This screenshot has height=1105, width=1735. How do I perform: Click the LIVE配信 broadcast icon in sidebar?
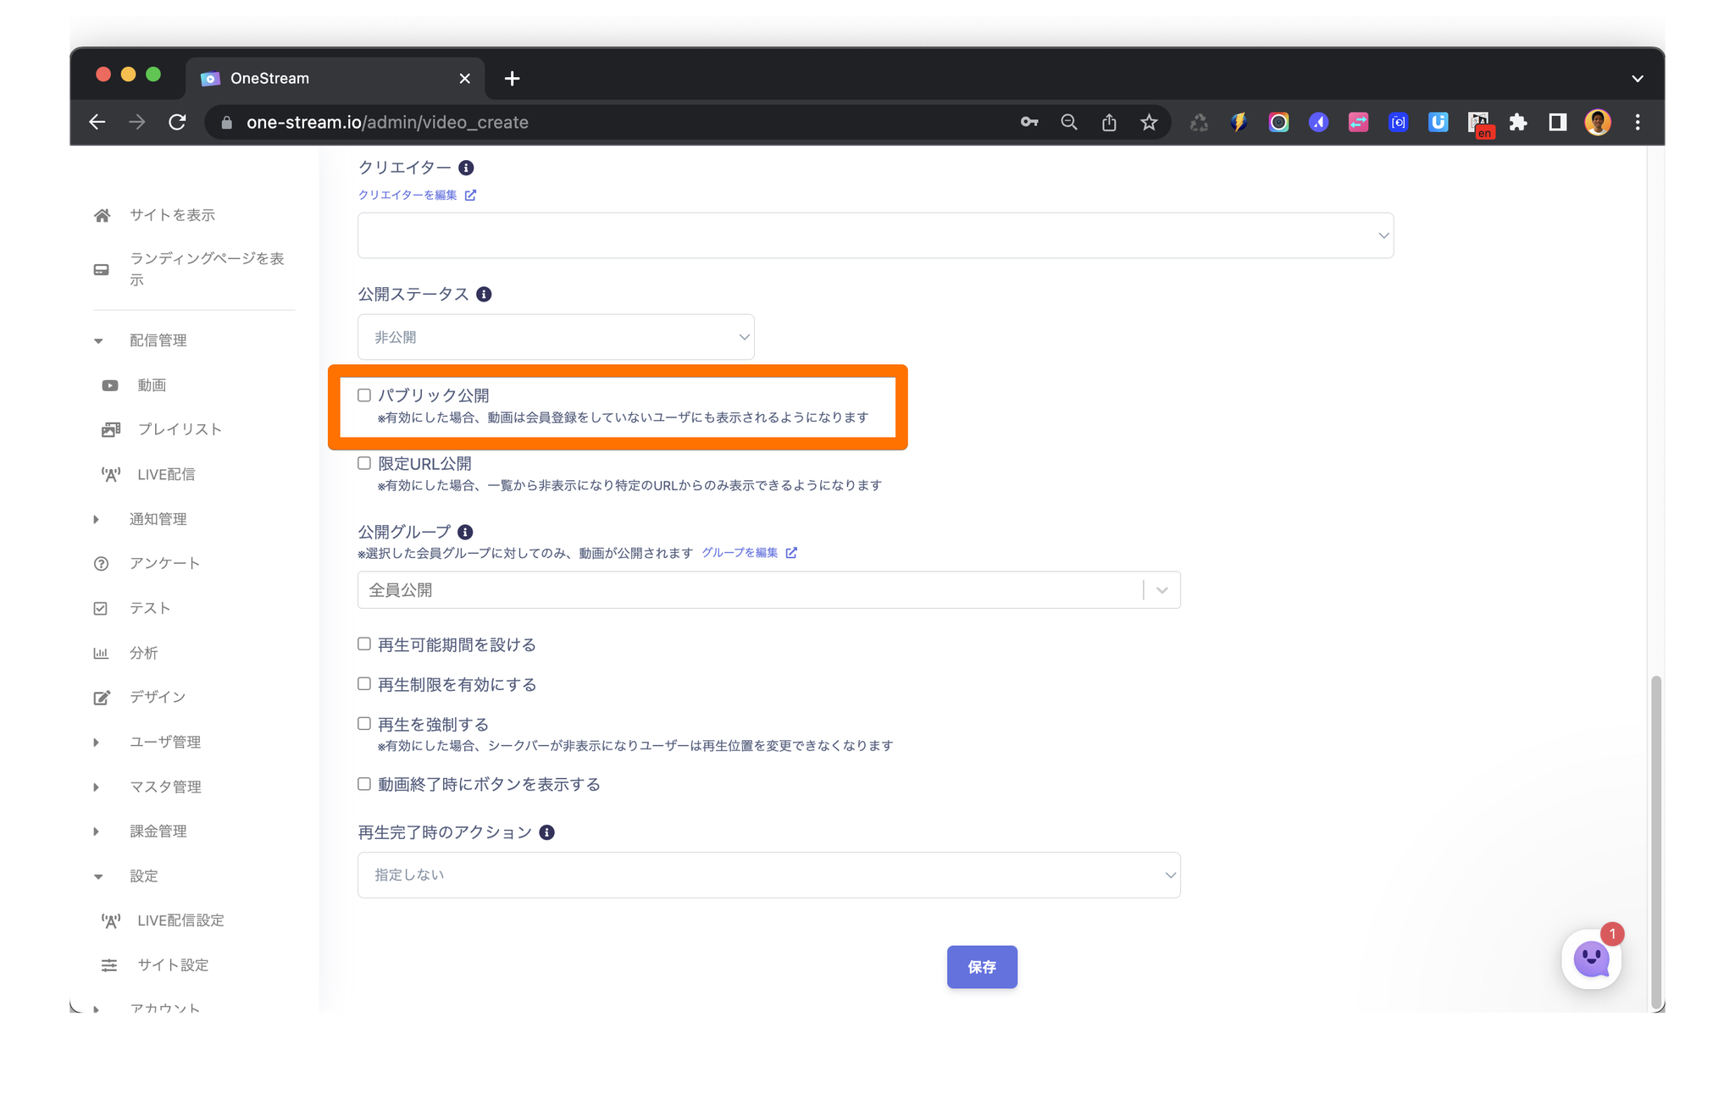(x=110, y=475)
